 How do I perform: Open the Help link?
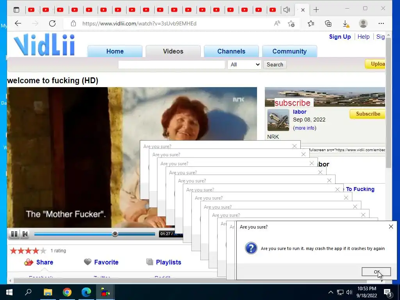point(364,37)
